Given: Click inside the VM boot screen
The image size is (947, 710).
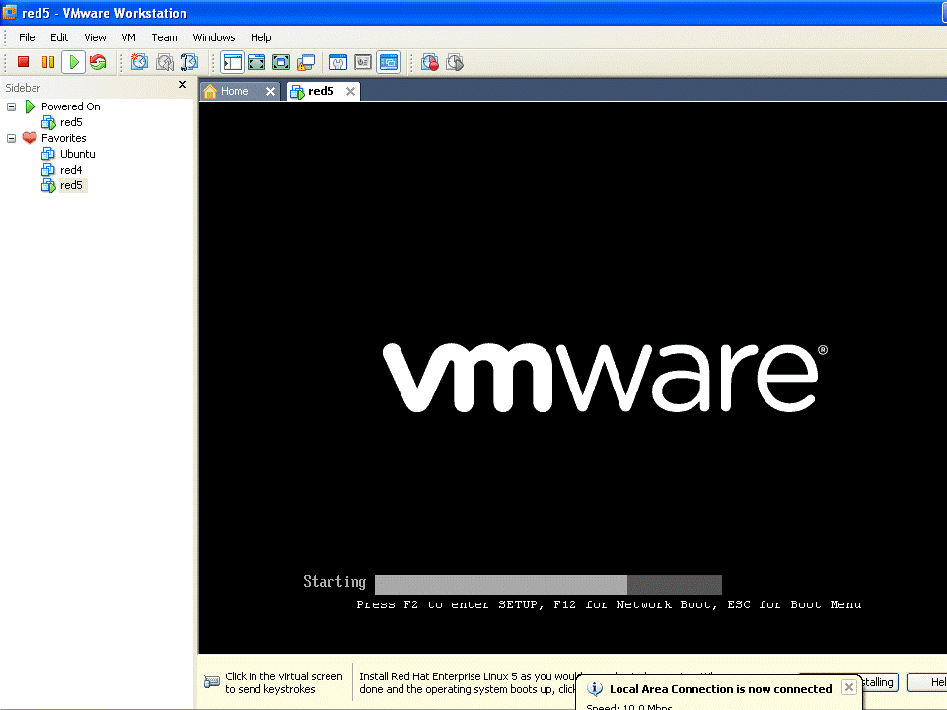Looking at the screenshot, I should click(x=572, y=378).
